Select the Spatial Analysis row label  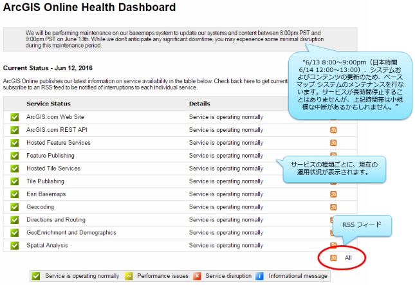tap(47, 246)
